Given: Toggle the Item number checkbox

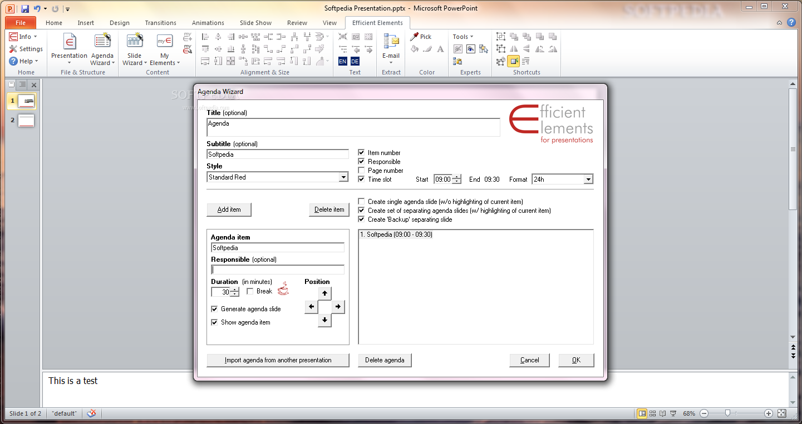Looking at the screenshot, I should point(362,153).
